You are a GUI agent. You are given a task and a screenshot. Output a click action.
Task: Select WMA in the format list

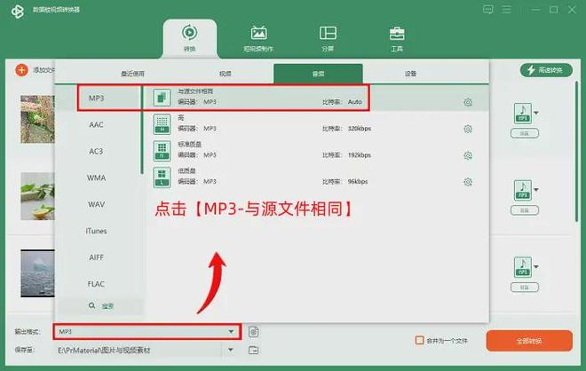96,178
